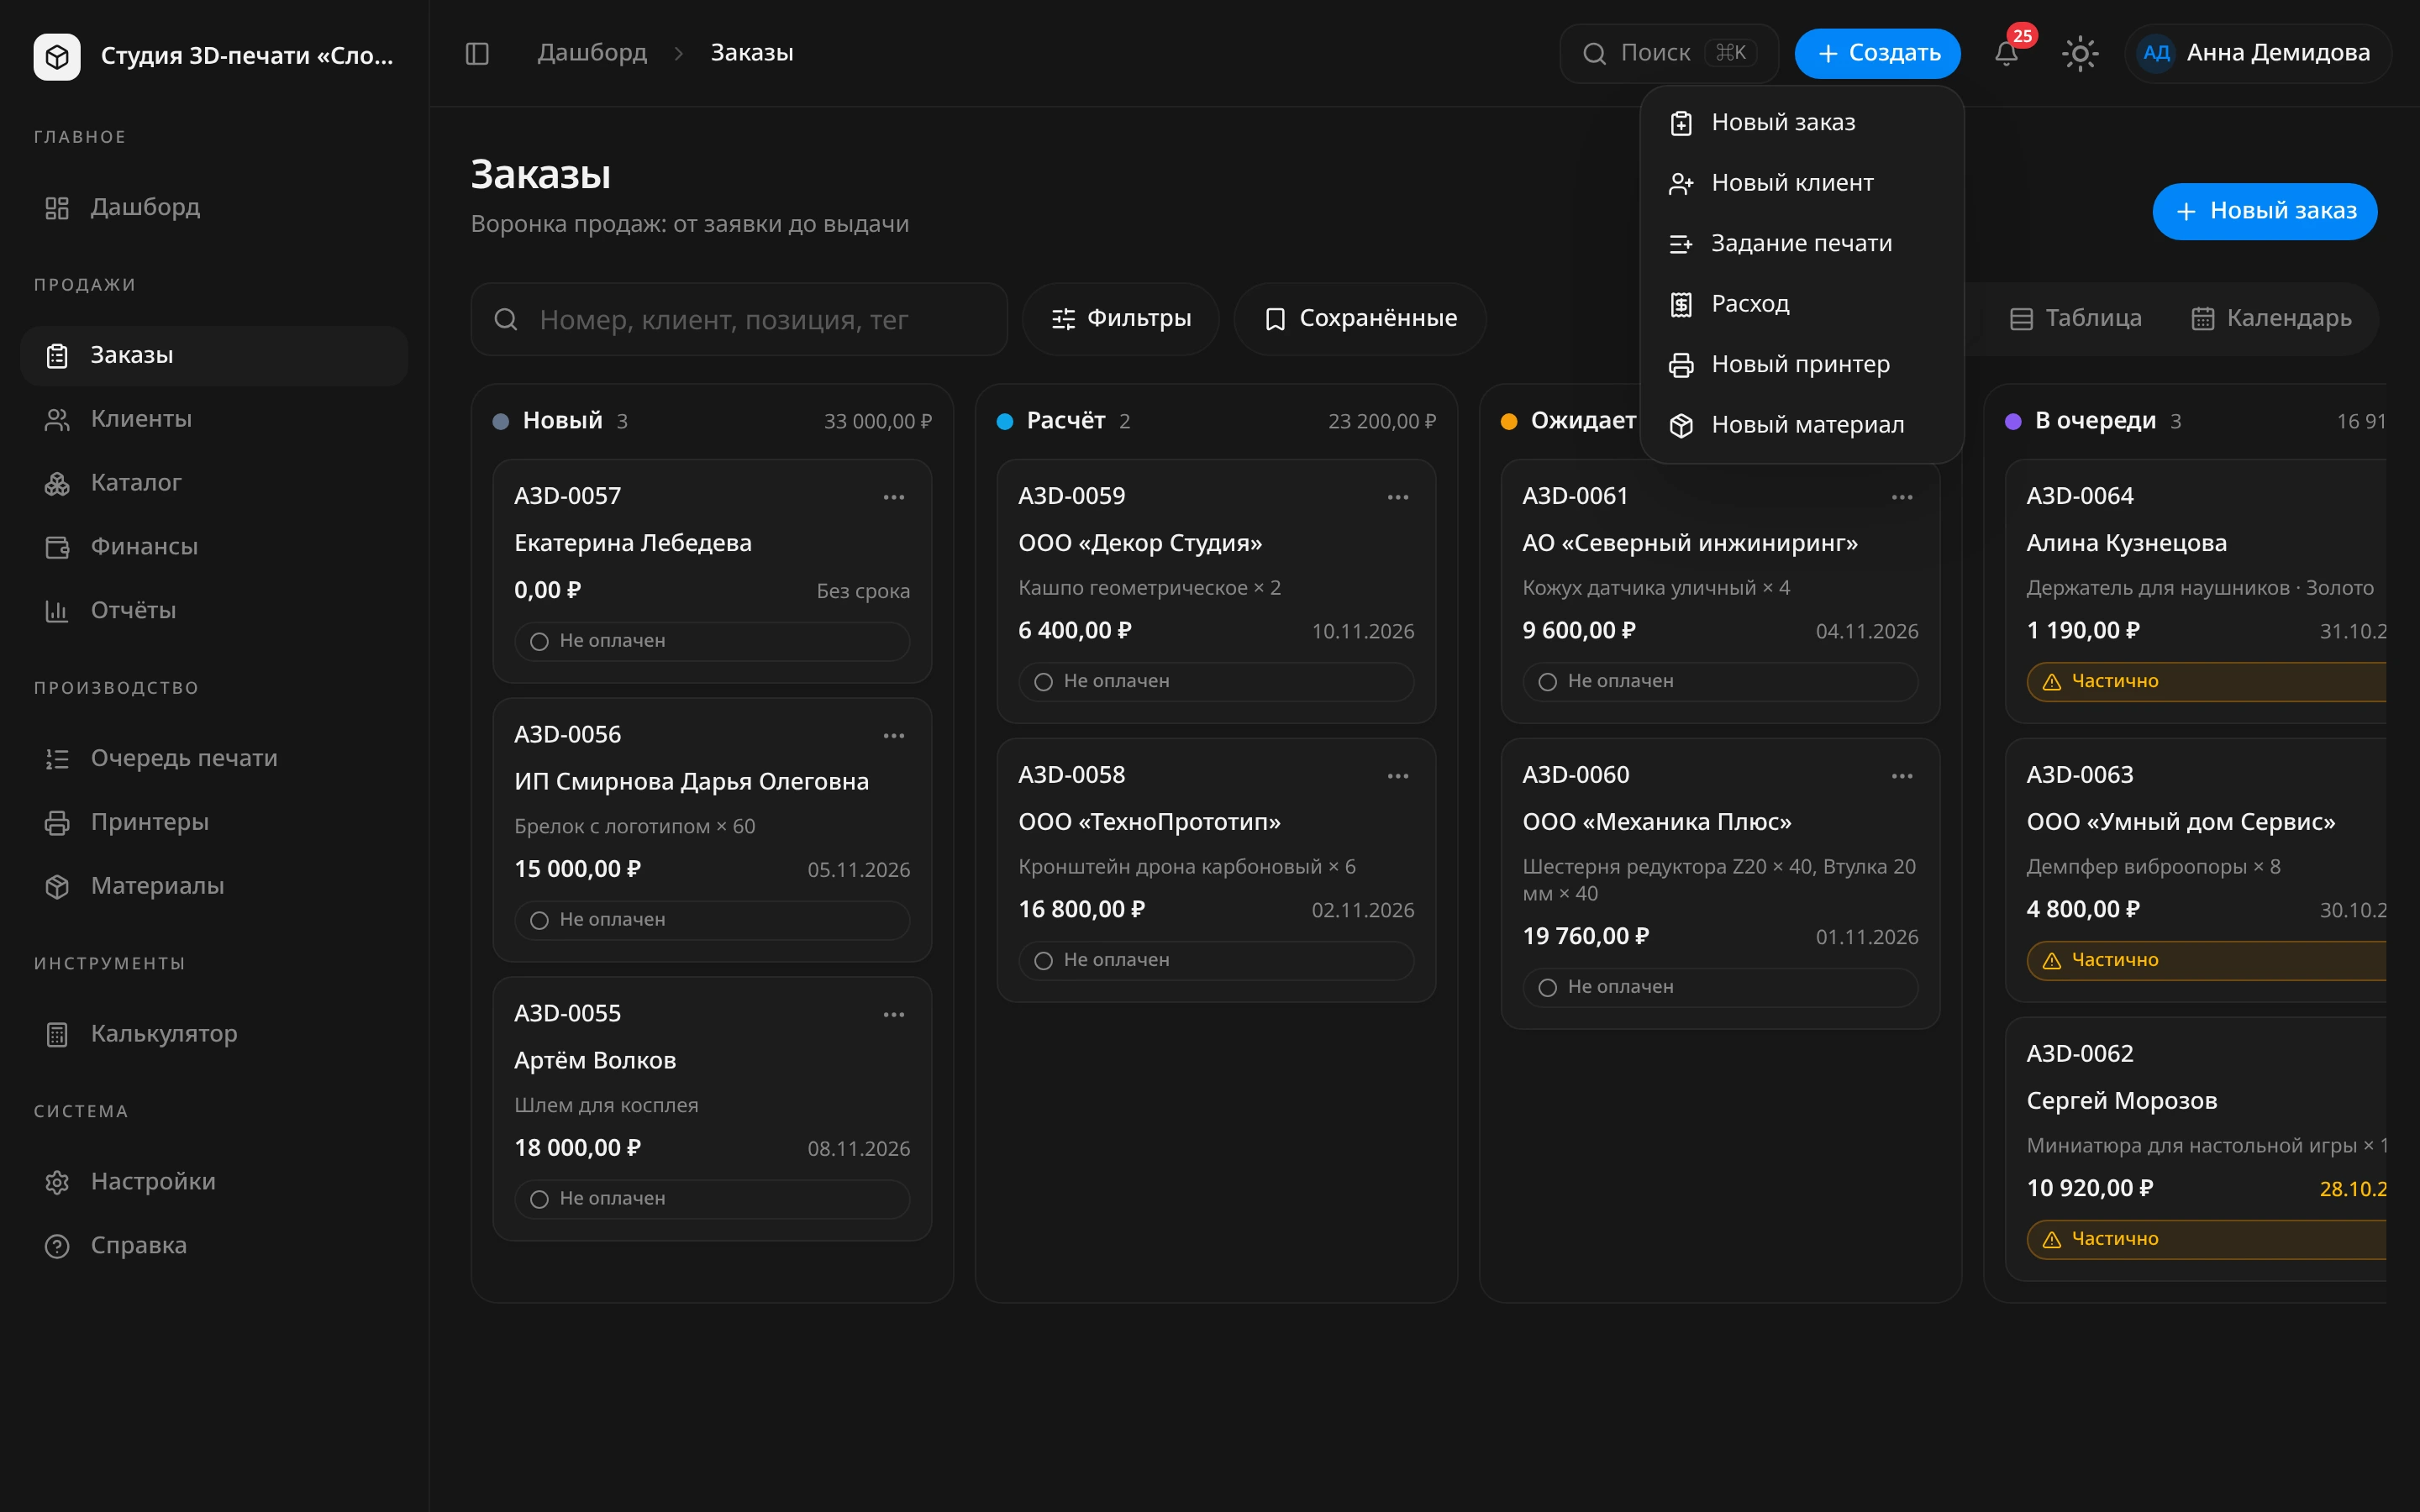Open Финансы section
This screenshot has width=2420, height=1512.
point(214,547)
